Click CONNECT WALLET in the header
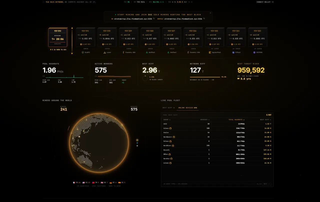Viewport: 320px width, 202px height. [x=265, y=2]
